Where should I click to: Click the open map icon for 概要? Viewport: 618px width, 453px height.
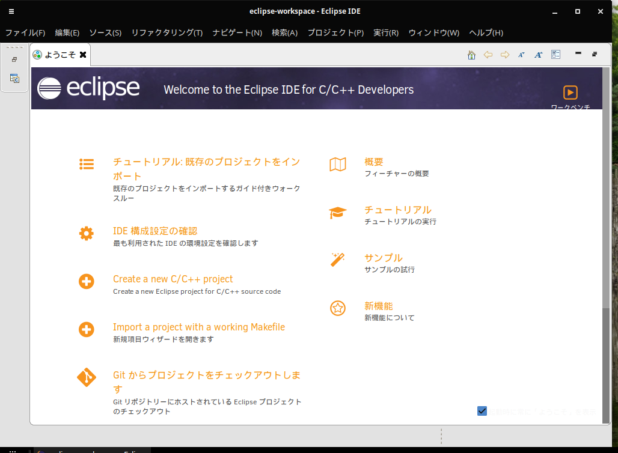pos(338,164)
